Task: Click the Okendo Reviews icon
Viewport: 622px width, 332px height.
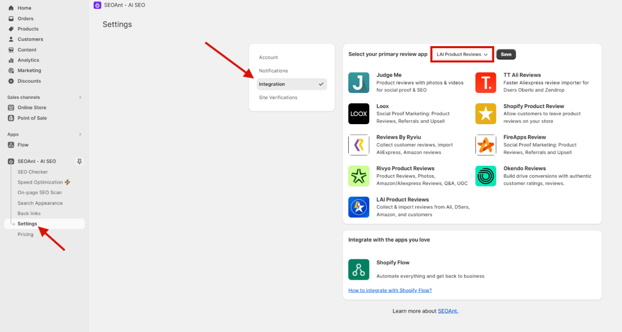Action: [x=486, y=176]
